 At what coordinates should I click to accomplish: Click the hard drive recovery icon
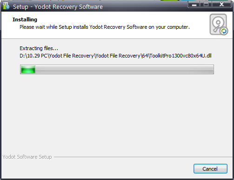[x=219, y=25]
